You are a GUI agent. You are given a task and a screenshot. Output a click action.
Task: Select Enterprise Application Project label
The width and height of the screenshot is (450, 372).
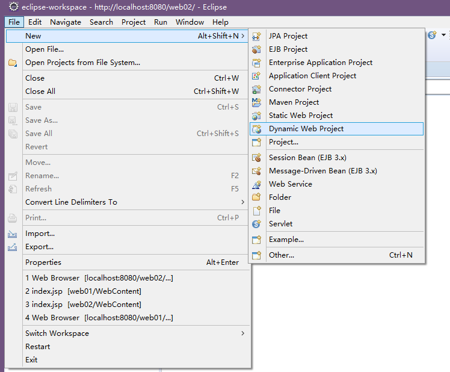coord(321,63)
